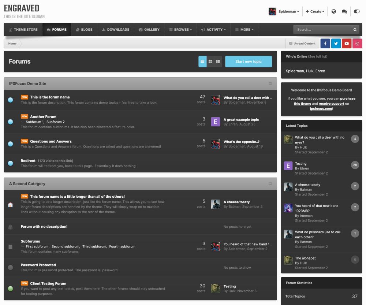Open the Browse navigation dropdown
The image size is (366, 305).
point(180,30)
